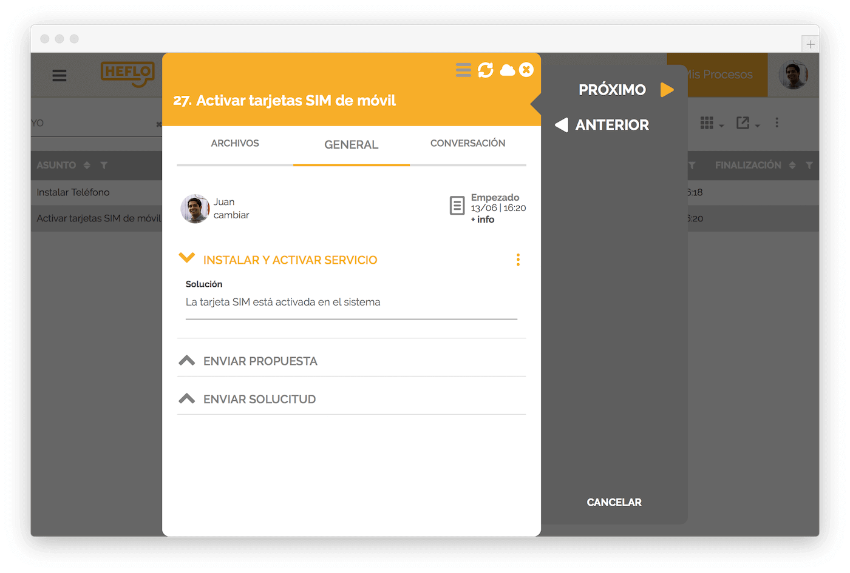Open the + info link
The height and width of the screenshot is (573, 850).
click(x=483, y=219)
